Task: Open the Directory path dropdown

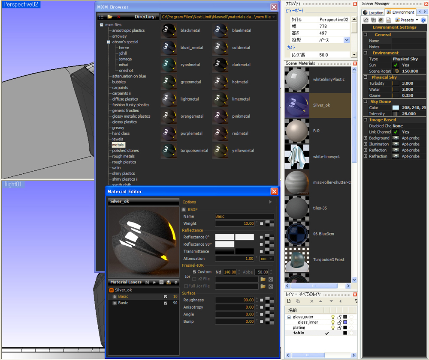Action: coord(274,17)
